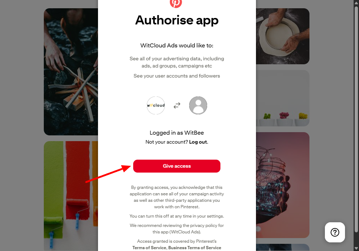Click the user accounts and followers text
Viewport: 359px width, 251px height.
(x=177, y=76)
